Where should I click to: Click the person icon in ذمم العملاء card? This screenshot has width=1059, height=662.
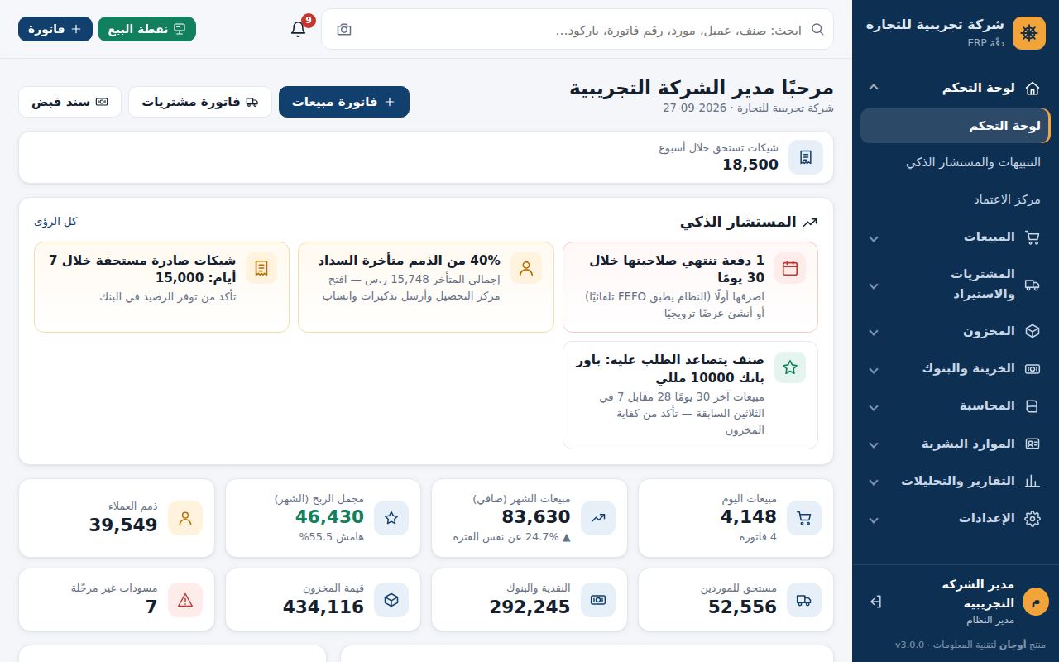coord(185,518)
